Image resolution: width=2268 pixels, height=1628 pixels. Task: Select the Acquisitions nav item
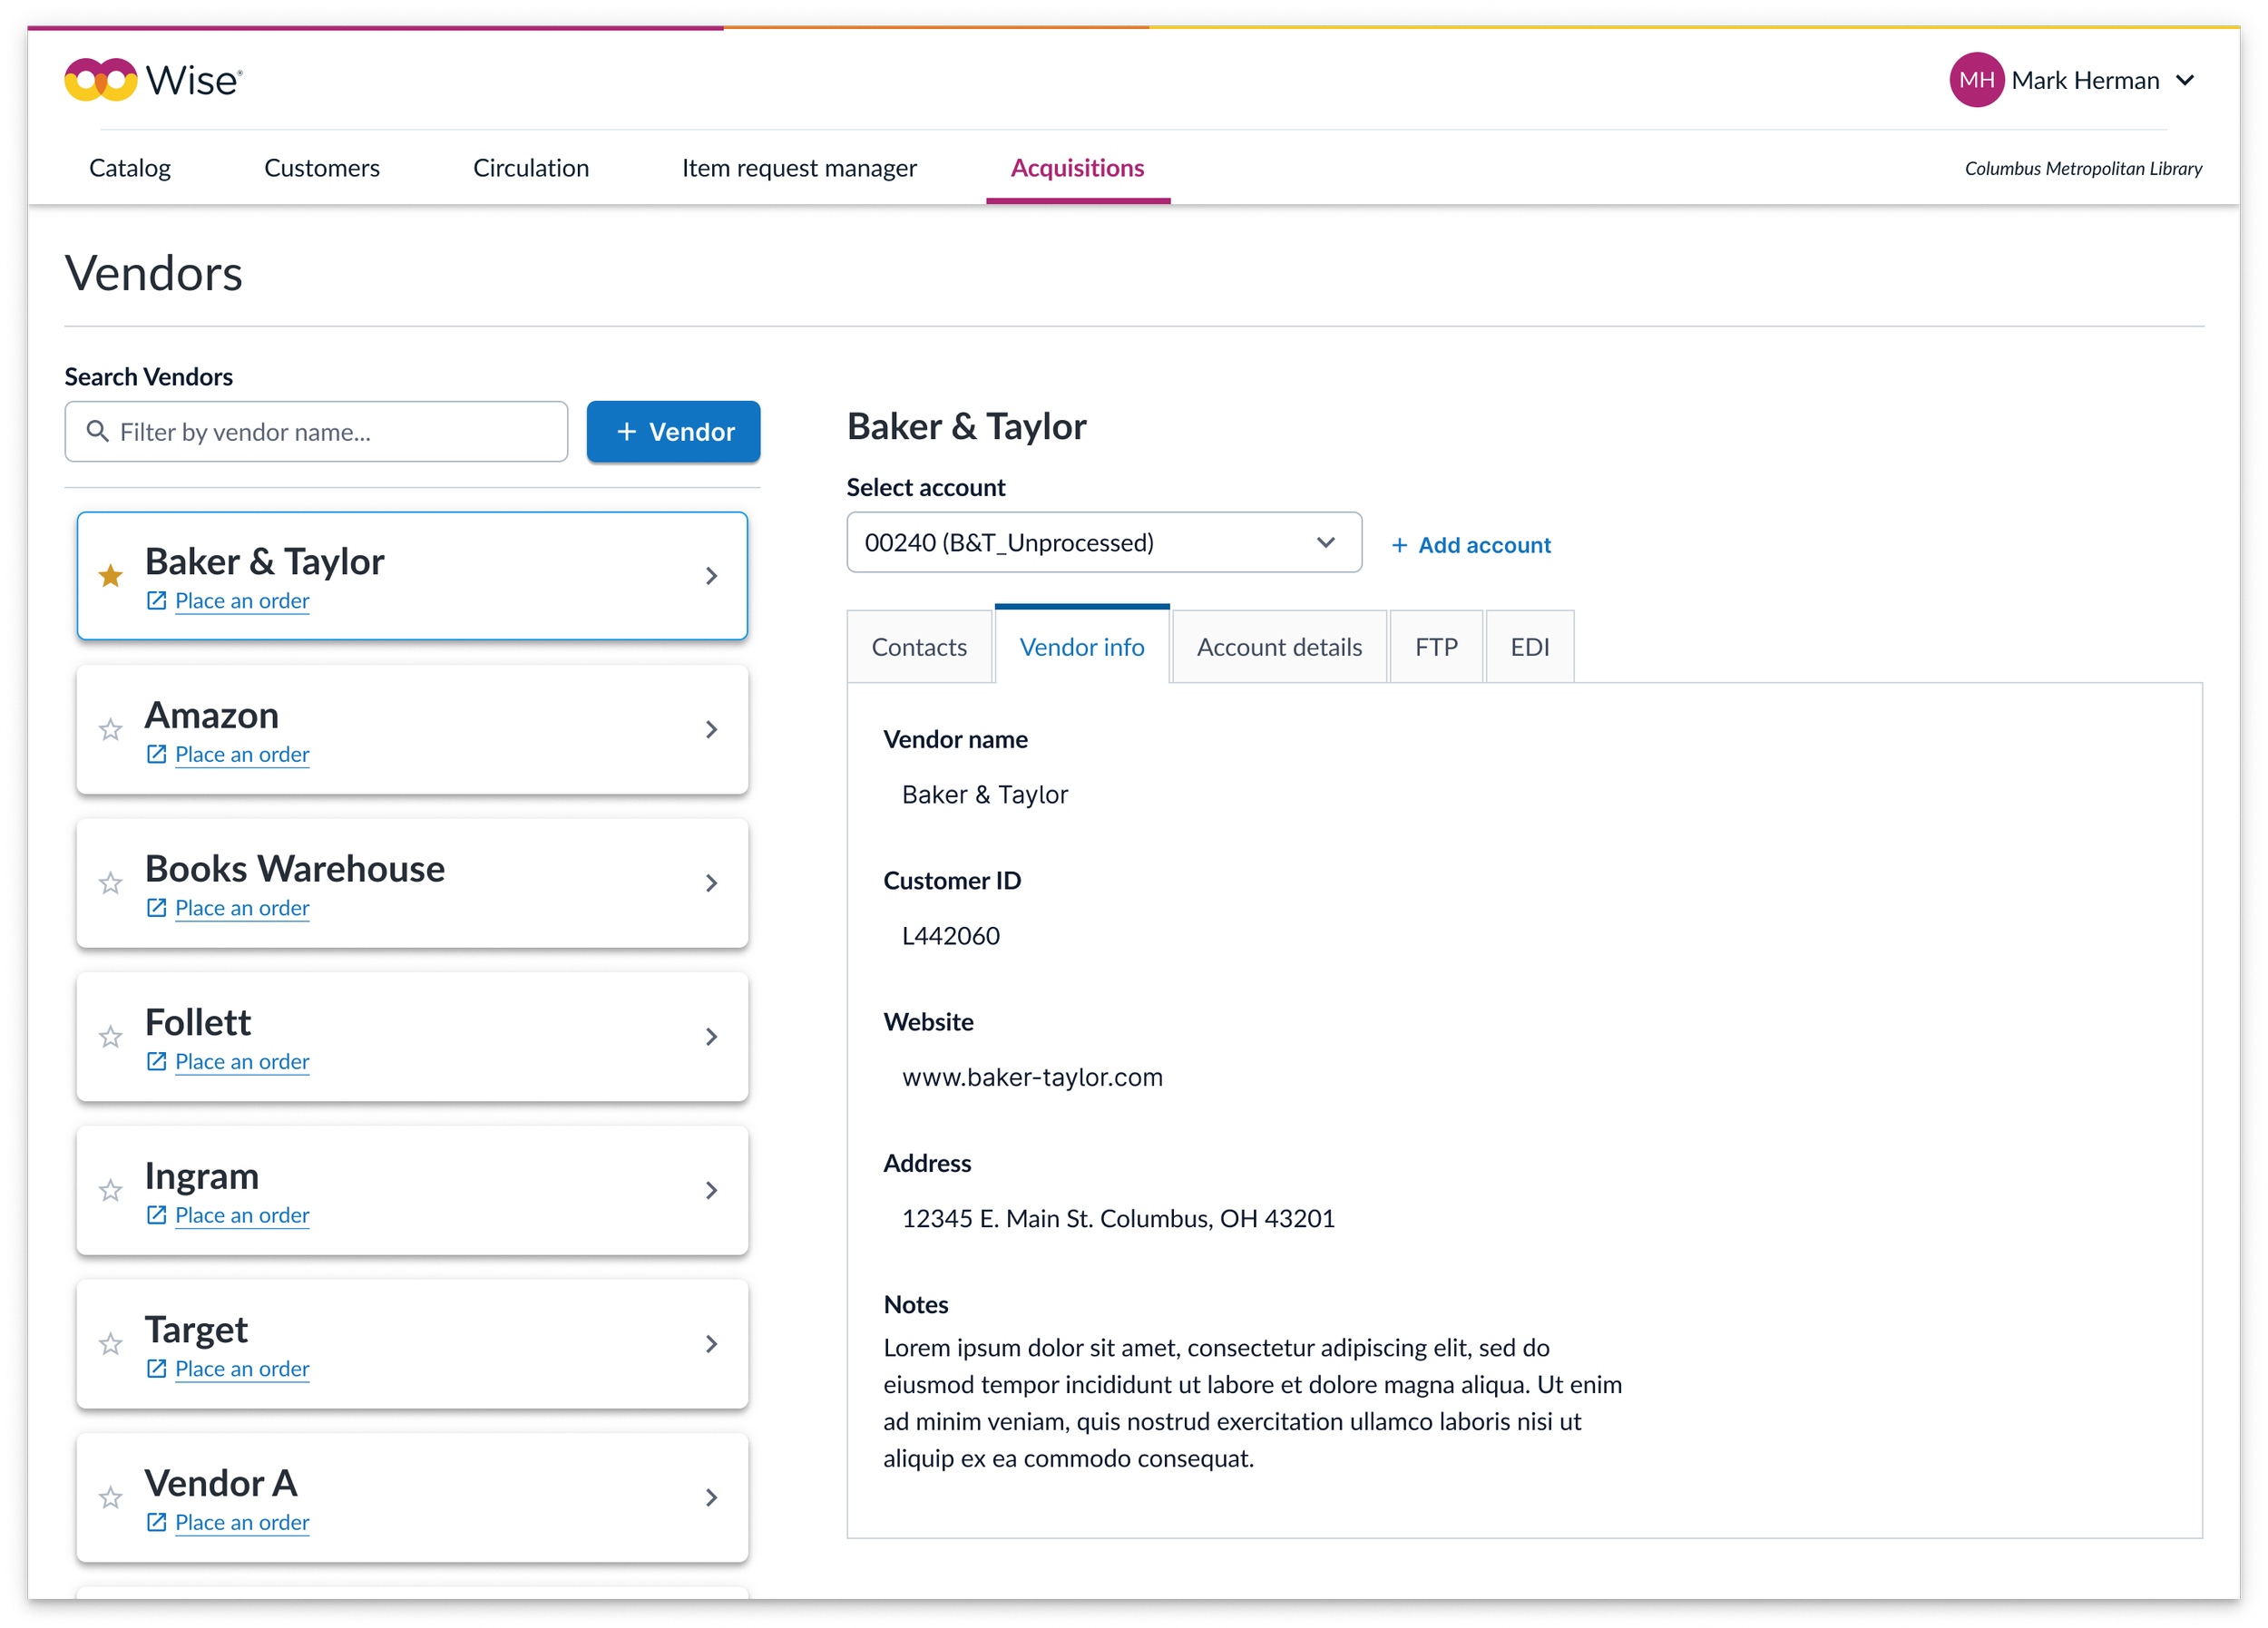(x=1077, y=168)
